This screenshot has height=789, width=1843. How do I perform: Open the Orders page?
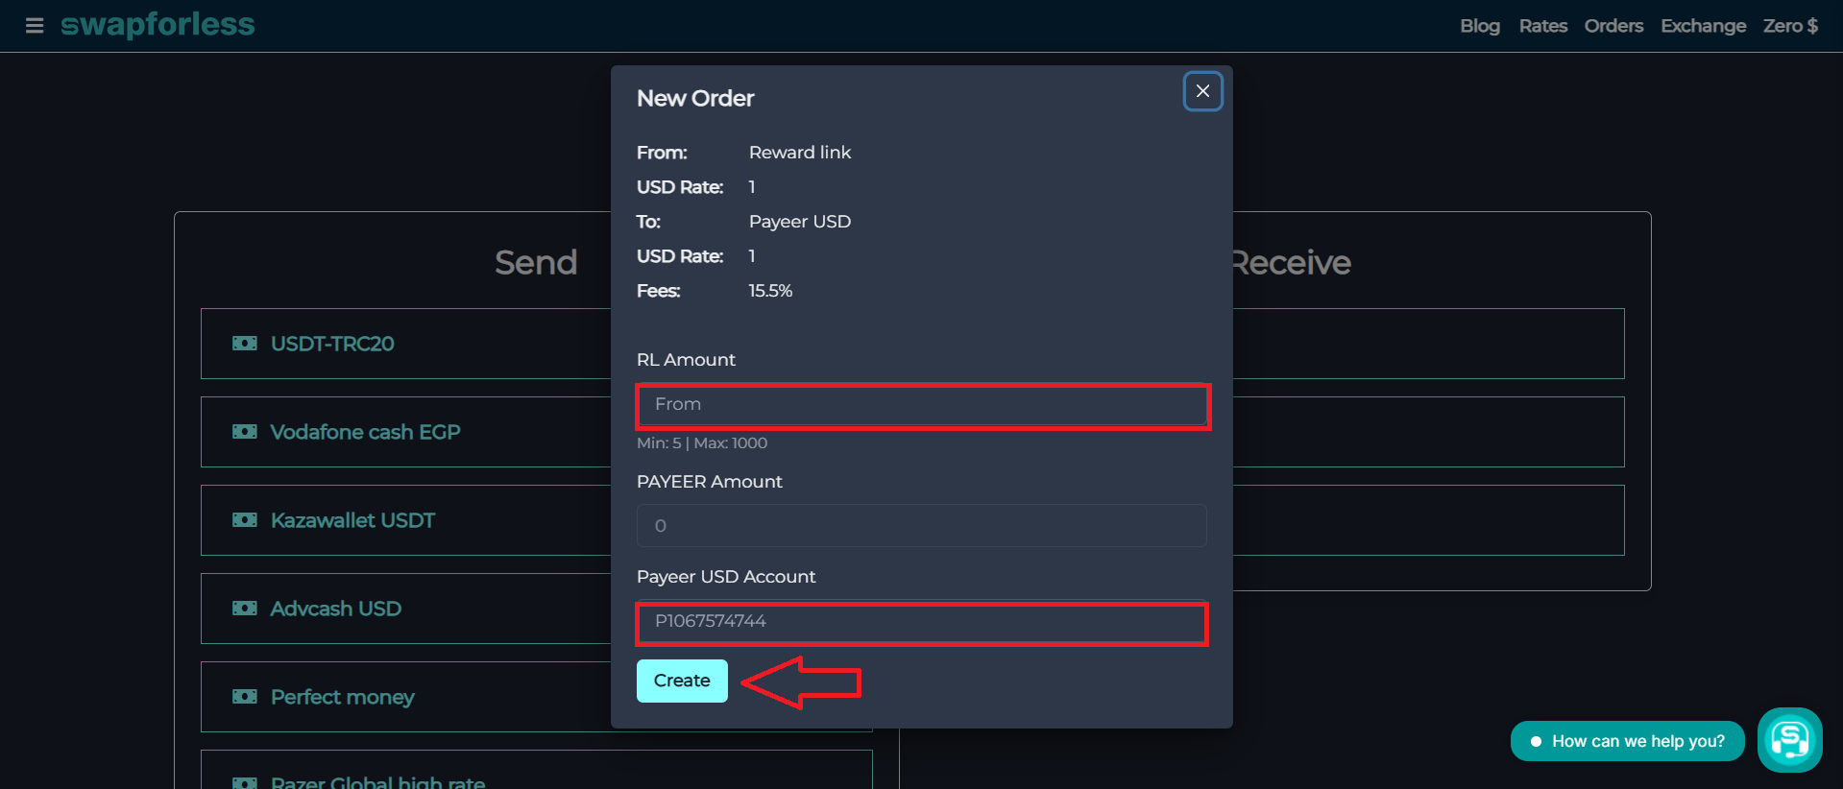tap(1613, 26)
